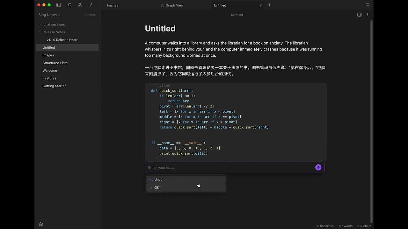The height and width of the screenshot is (229, 408).
Task: Open the three-dot options menu
Action: pos(368,15)
